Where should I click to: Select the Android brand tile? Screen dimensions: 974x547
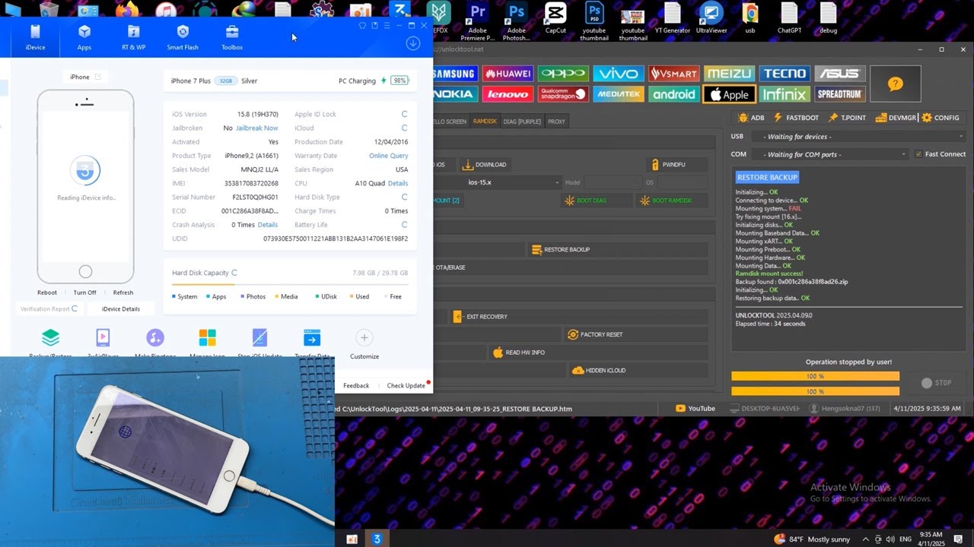[x=673, y=94]
